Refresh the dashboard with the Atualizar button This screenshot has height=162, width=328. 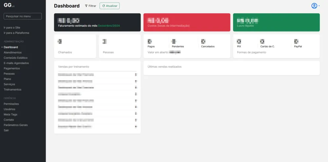coord(110,6)
